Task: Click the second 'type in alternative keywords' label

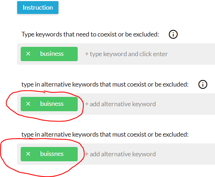Action: (105, 134)
